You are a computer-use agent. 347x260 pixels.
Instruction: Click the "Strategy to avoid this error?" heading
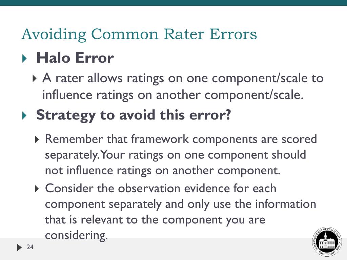pos(133,115)
